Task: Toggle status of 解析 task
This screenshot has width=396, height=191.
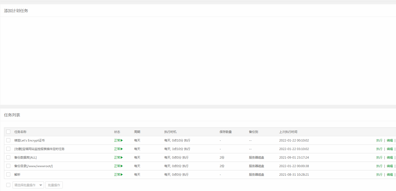Action: [x=118, y=175]
